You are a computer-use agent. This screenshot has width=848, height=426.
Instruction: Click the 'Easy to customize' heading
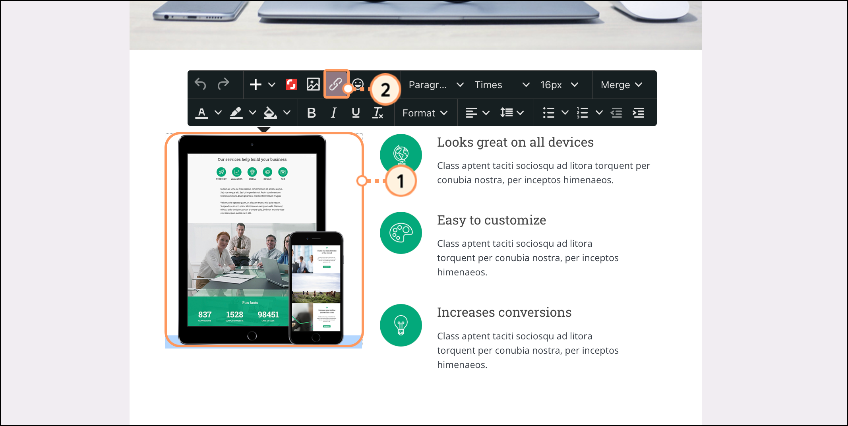492,220
